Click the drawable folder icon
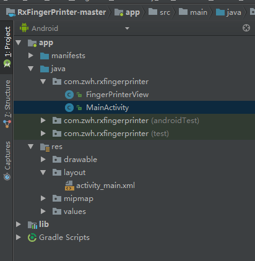255x261 pixels. click(57, 160)
